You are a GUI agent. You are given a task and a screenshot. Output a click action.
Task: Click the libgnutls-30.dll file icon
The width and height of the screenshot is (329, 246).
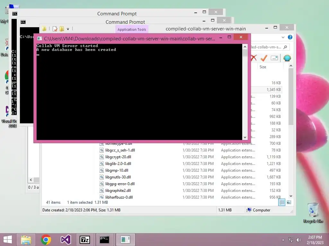pos(102,177)
